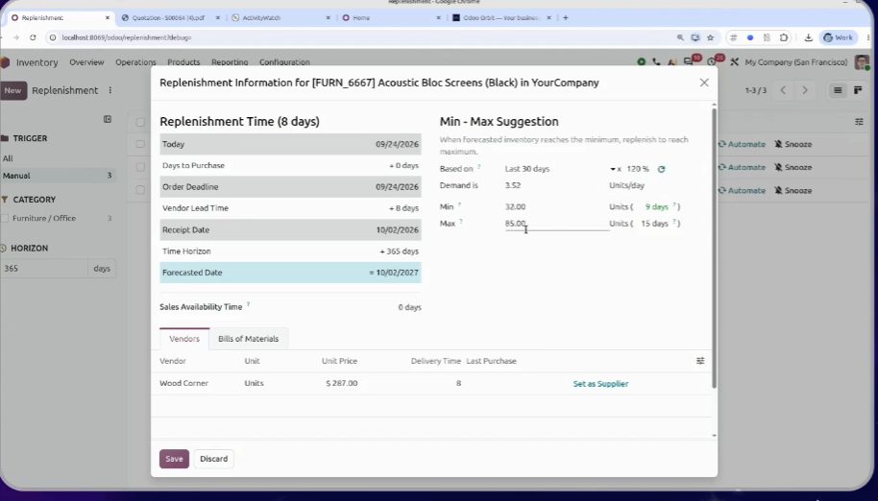Check second replenishment row checkbox
The width and height of the screenshot is (878, 501).
(140, 167)
